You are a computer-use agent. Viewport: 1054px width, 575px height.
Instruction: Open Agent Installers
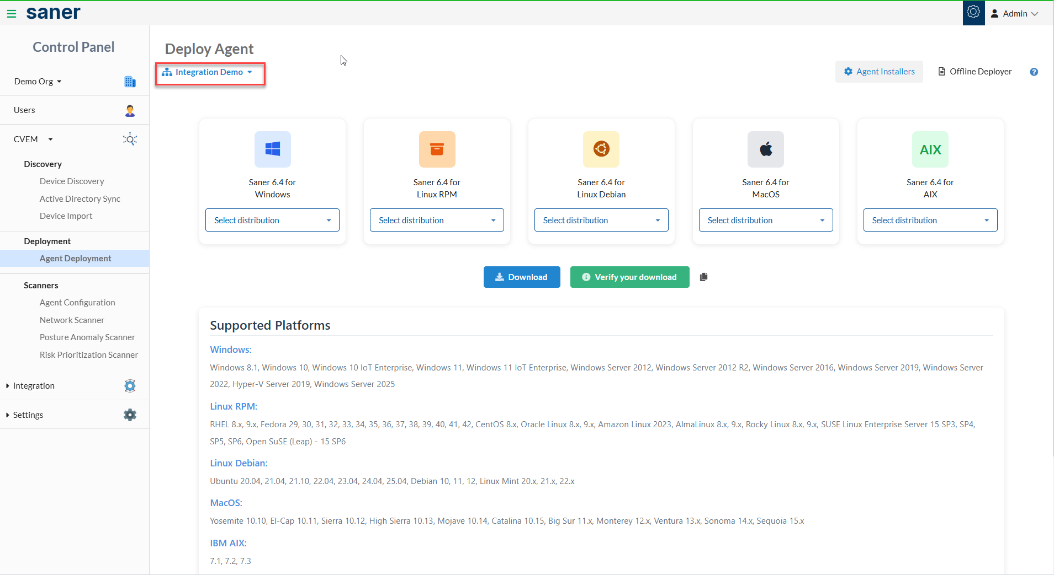pos(879,72)
